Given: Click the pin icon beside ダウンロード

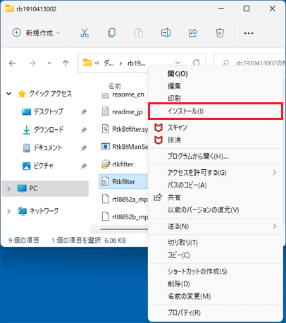Looking at the screenshot, I should pos(84,130).
